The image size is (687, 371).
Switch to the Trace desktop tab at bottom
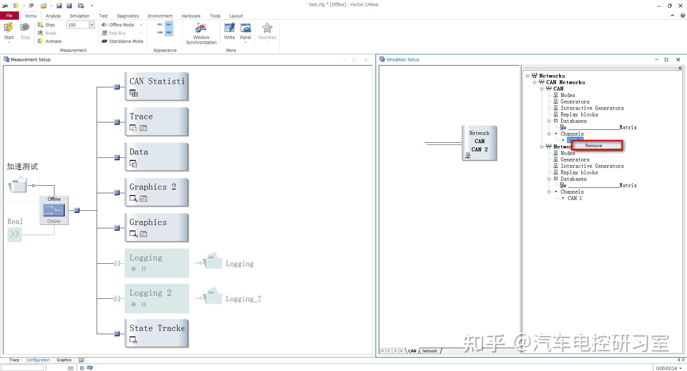tap(14, 360)
